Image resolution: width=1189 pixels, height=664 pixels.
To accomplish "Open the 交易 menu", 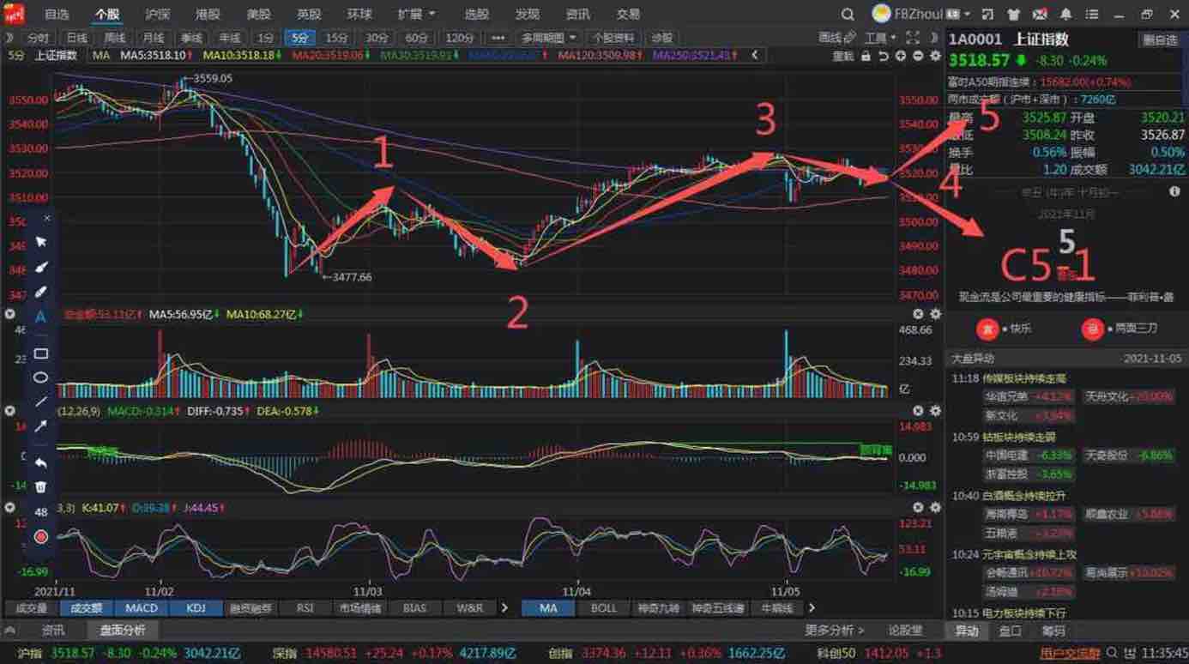I will pos(628,15).
